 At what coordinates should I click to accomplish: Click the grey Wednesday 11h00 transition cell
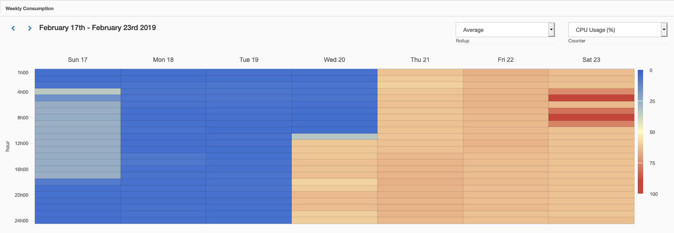click(x=335, y=137)
